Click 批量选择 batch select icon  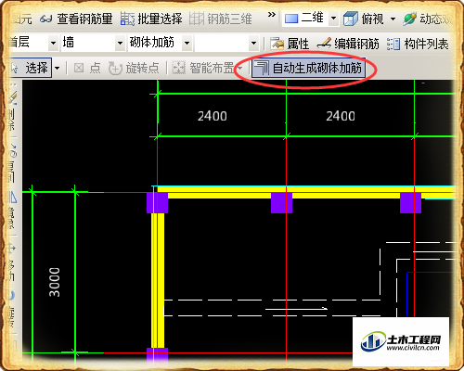[x=127, y=19]
